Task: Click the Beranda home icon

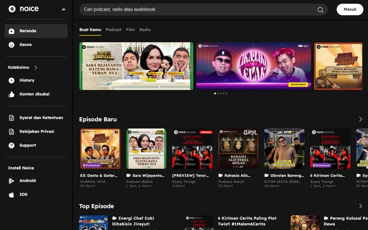Action: click(x=11, y=31)
